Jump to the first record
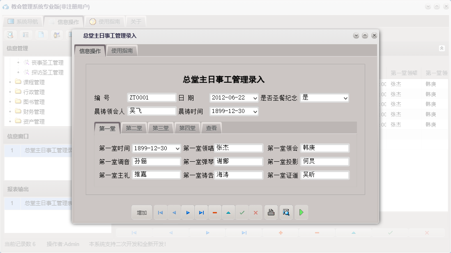The image size is (451, 253). click(160, 212)
